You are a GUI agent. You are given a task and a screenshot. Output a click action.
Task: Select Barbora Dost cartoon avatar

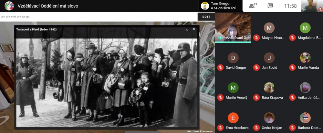coord(305,118)
